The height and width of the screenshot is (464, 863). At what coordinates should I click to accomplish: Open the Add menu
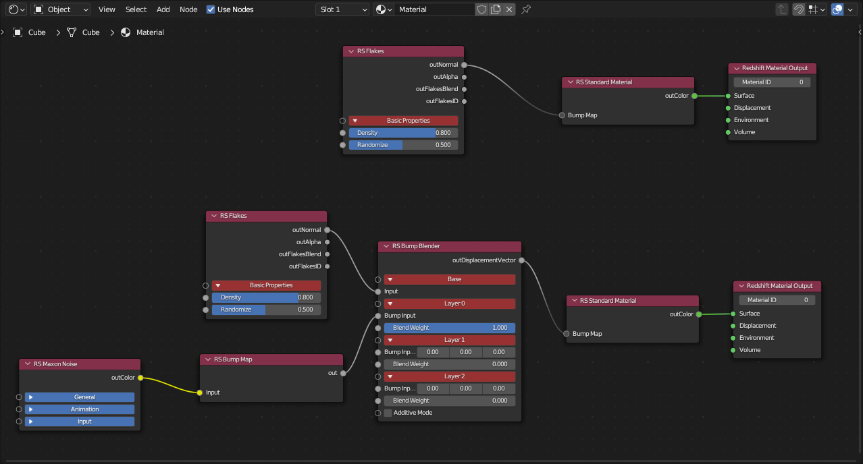163,9
